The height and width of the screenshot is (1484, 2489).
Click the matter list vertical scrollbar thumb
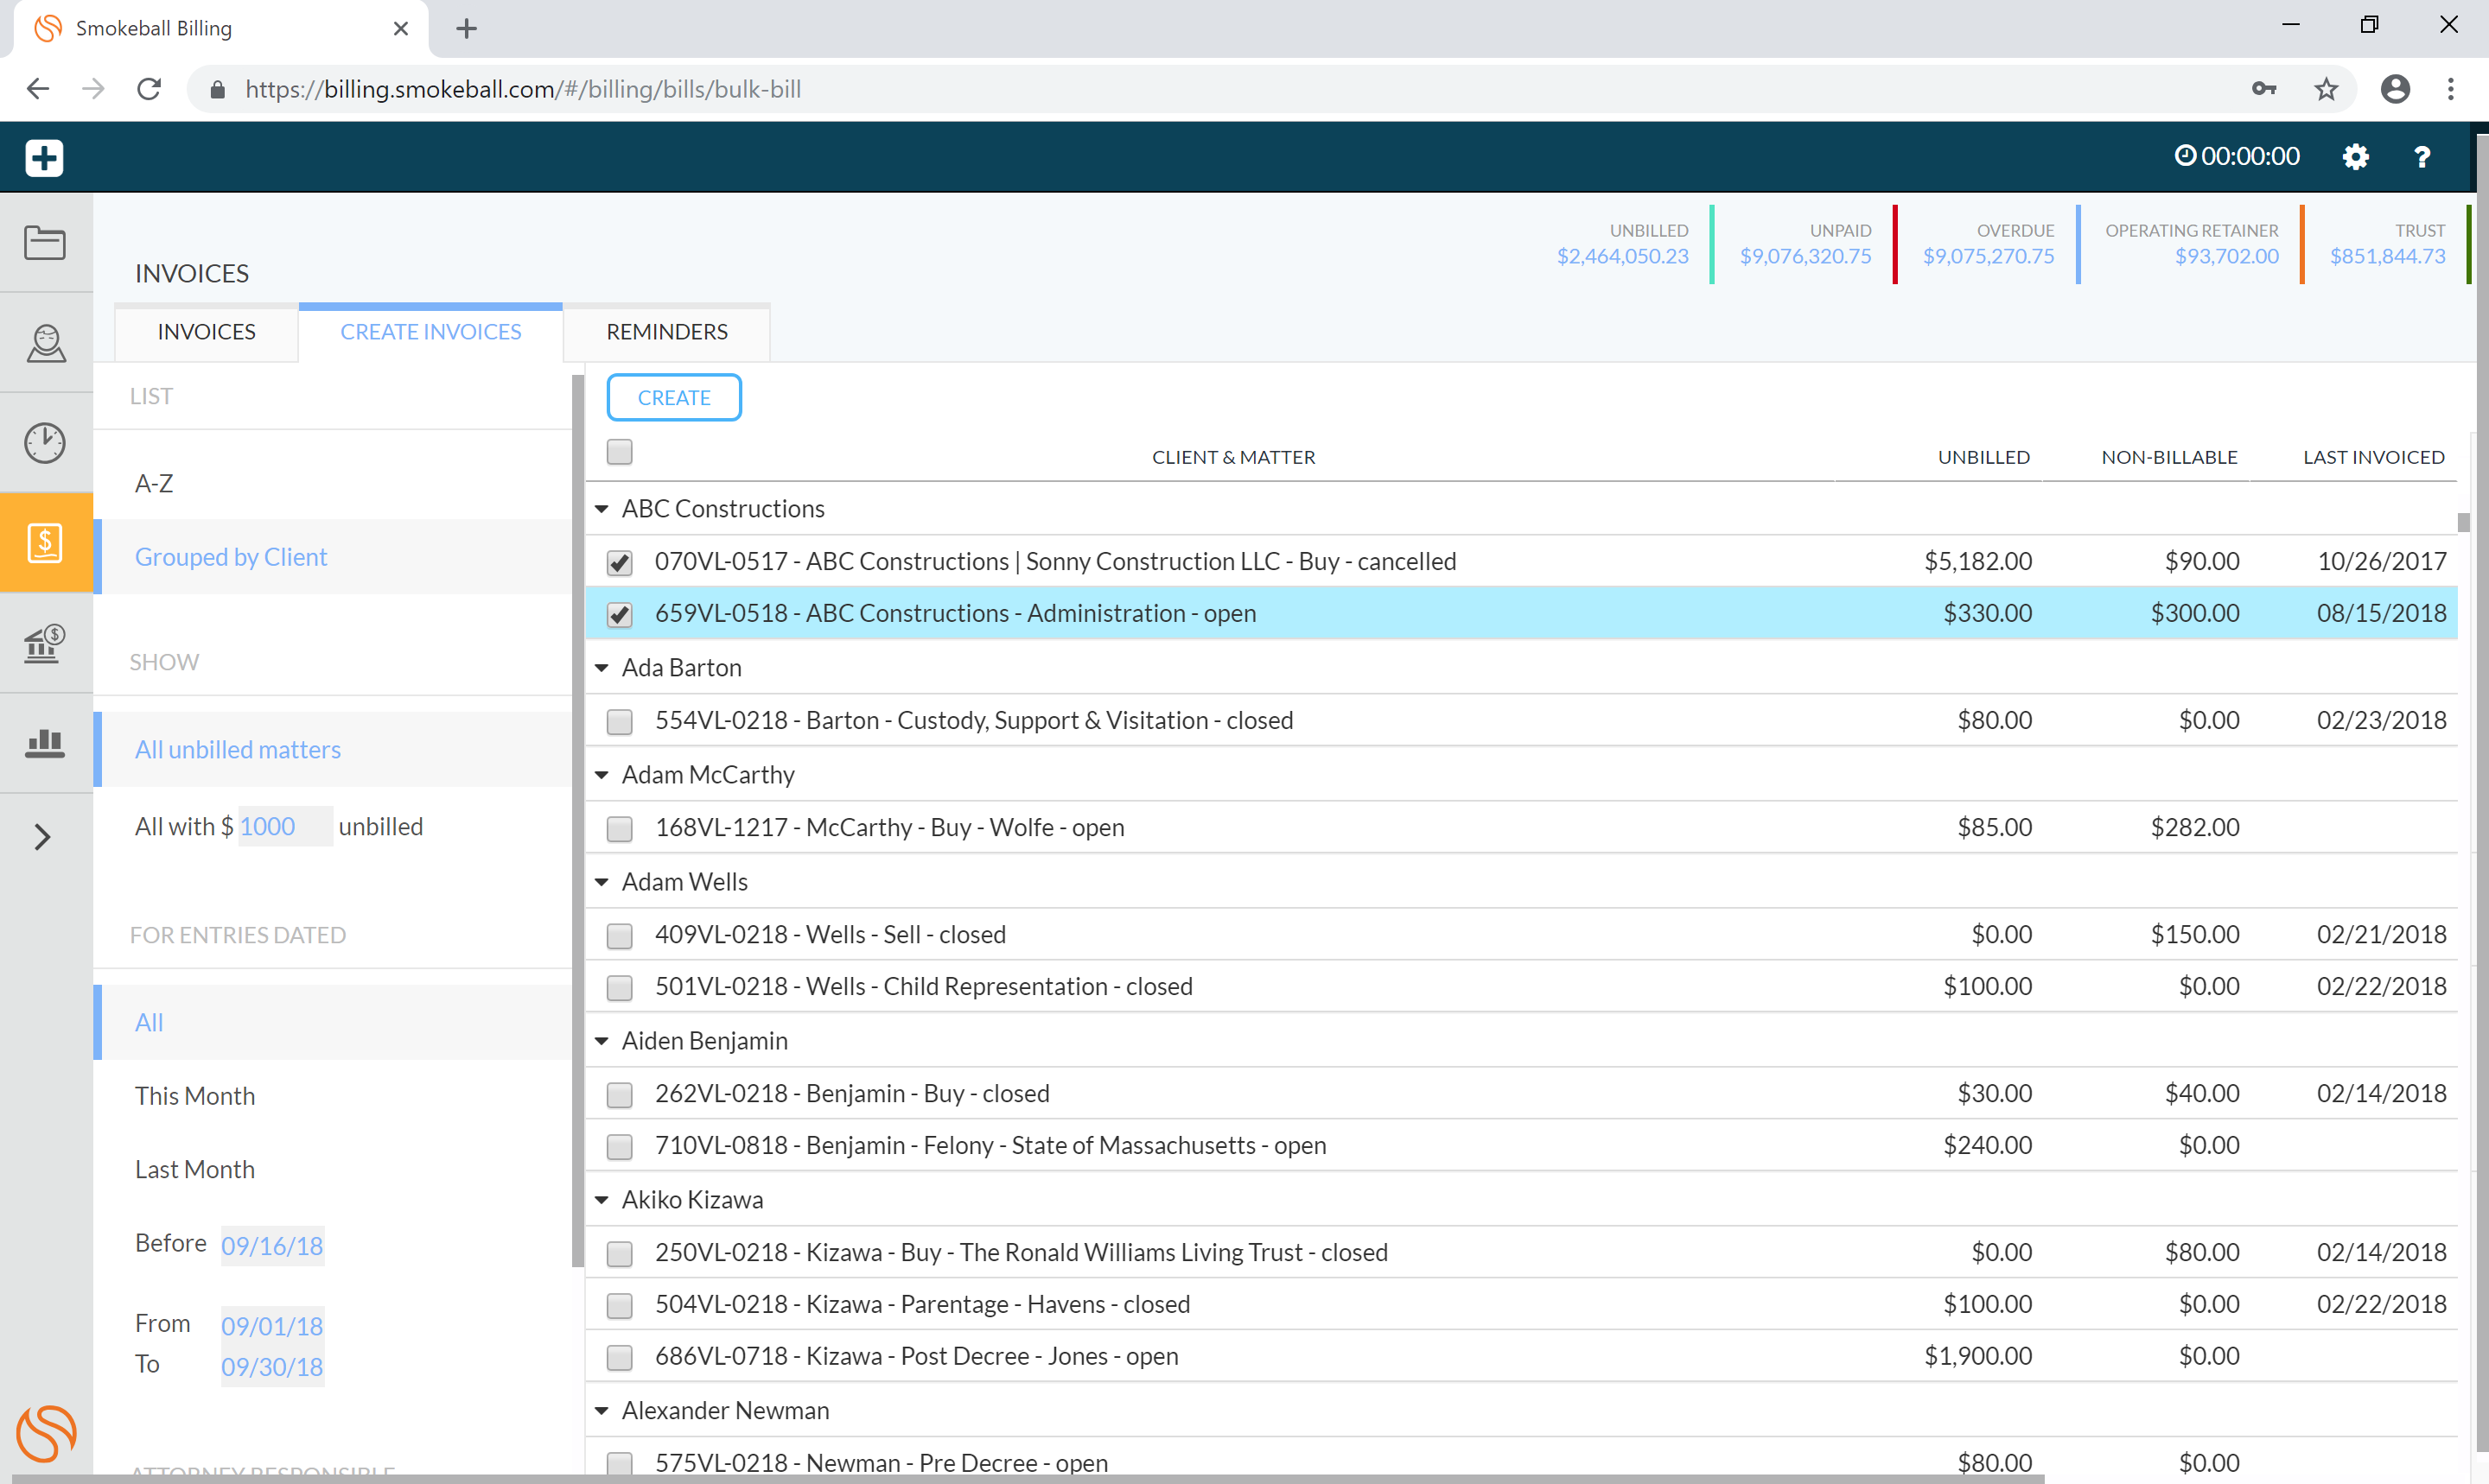tap(2463, 522)
